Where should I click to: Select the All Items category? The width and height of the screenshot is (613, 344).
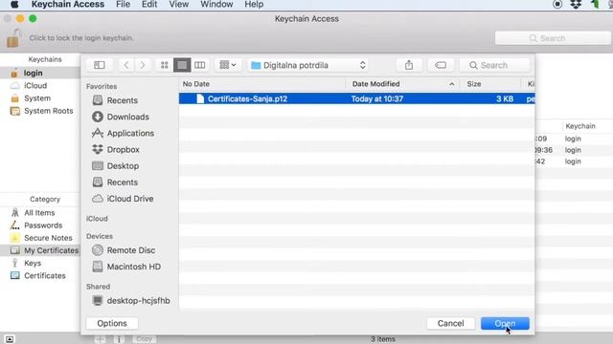coord(39,212)
